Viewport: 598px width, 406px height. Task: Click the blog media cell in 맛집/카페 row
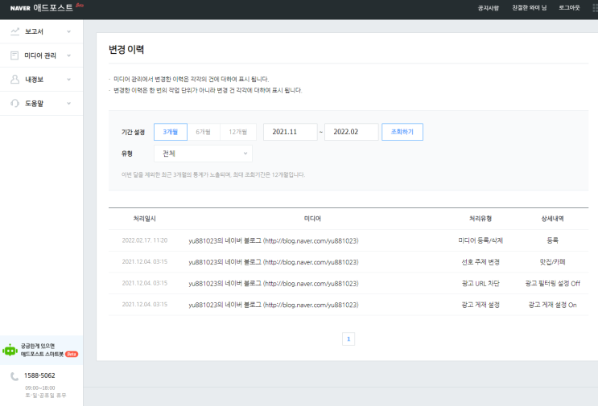(274, 262)
